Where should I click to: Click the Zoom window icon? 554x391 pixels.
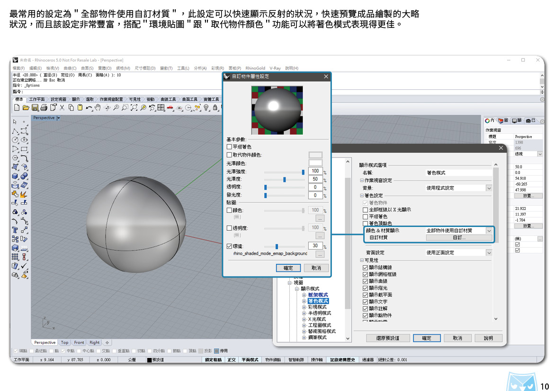pos(125,108)
